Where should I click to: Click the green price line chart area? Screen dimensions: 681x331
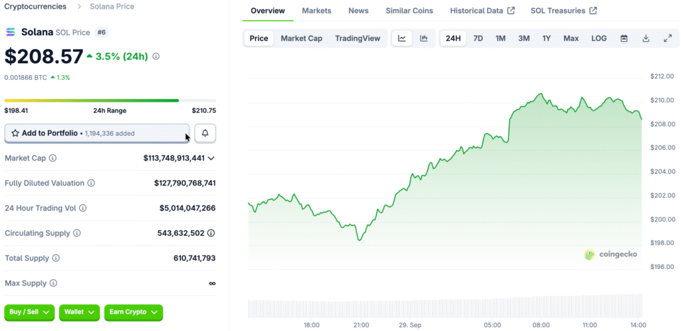pyautogui.click(x=445, y=182)
